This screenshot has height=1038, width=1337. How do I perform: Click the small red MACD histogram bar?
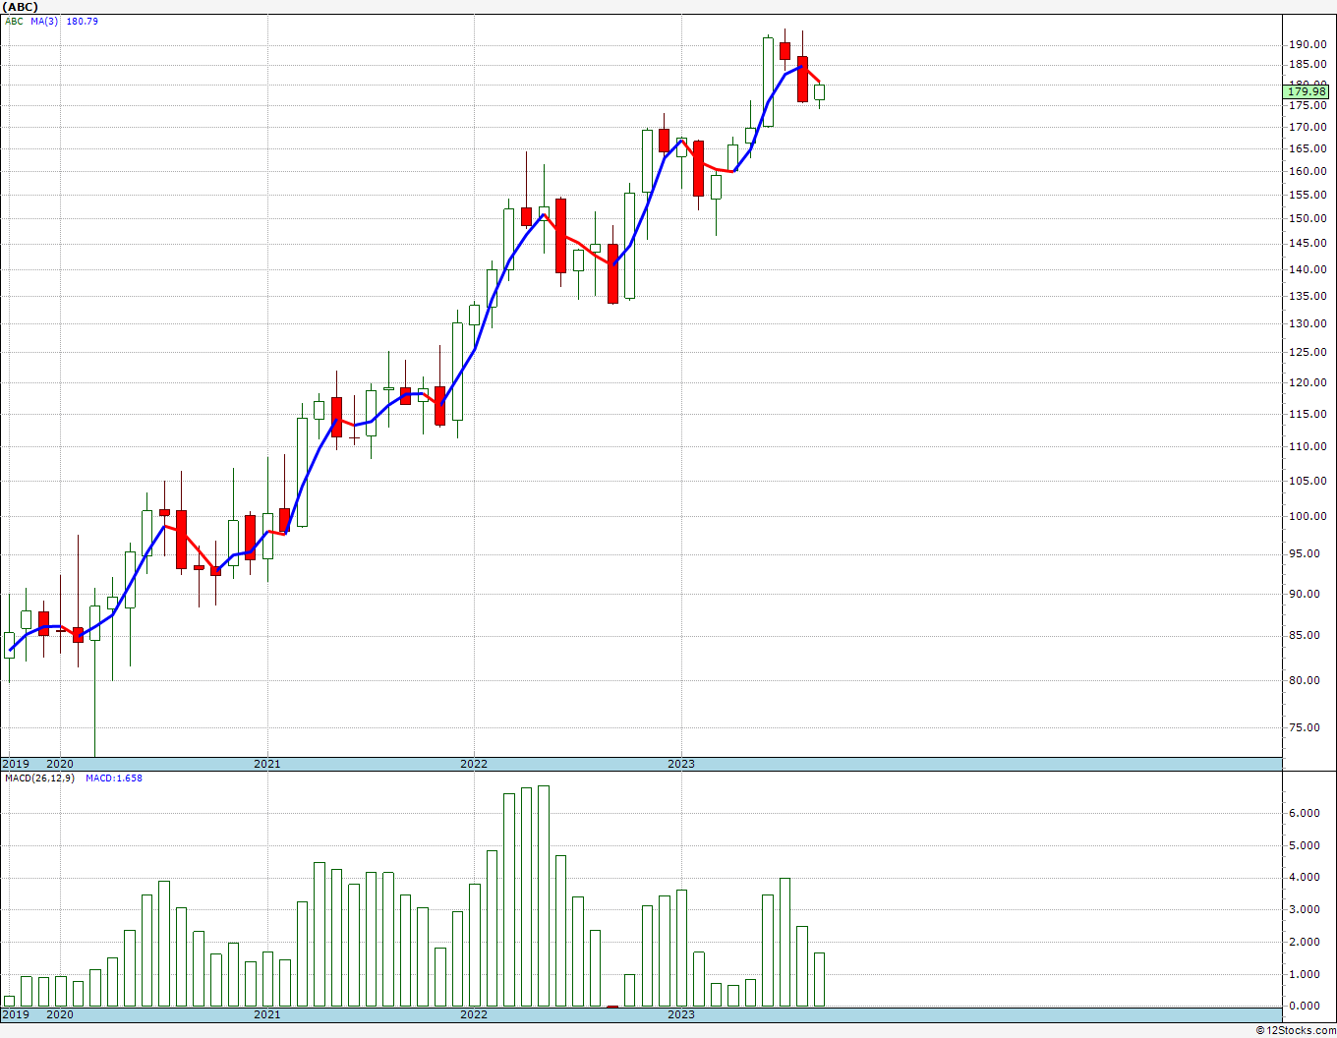point(612,1006)
